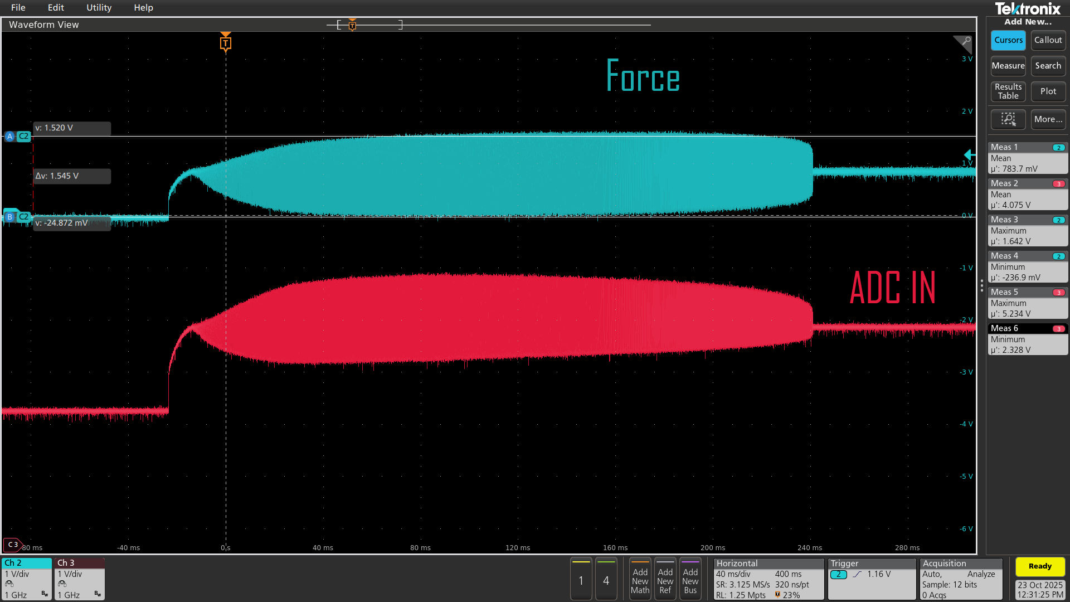
Task: Open the Horizontal settings badge
Action: click(769, 579)
